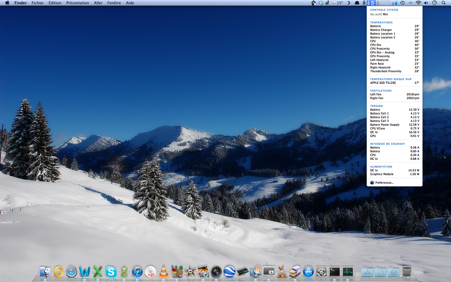Viewport: 451px width, 282px height.
Task: Launch Google Earth from the Dock
Action: pyautogui.click(x=229, y=271)
